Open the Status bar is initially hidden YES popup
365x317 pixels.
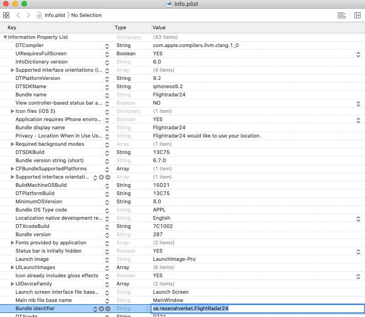pyautogui.click(x=358, y=252)
